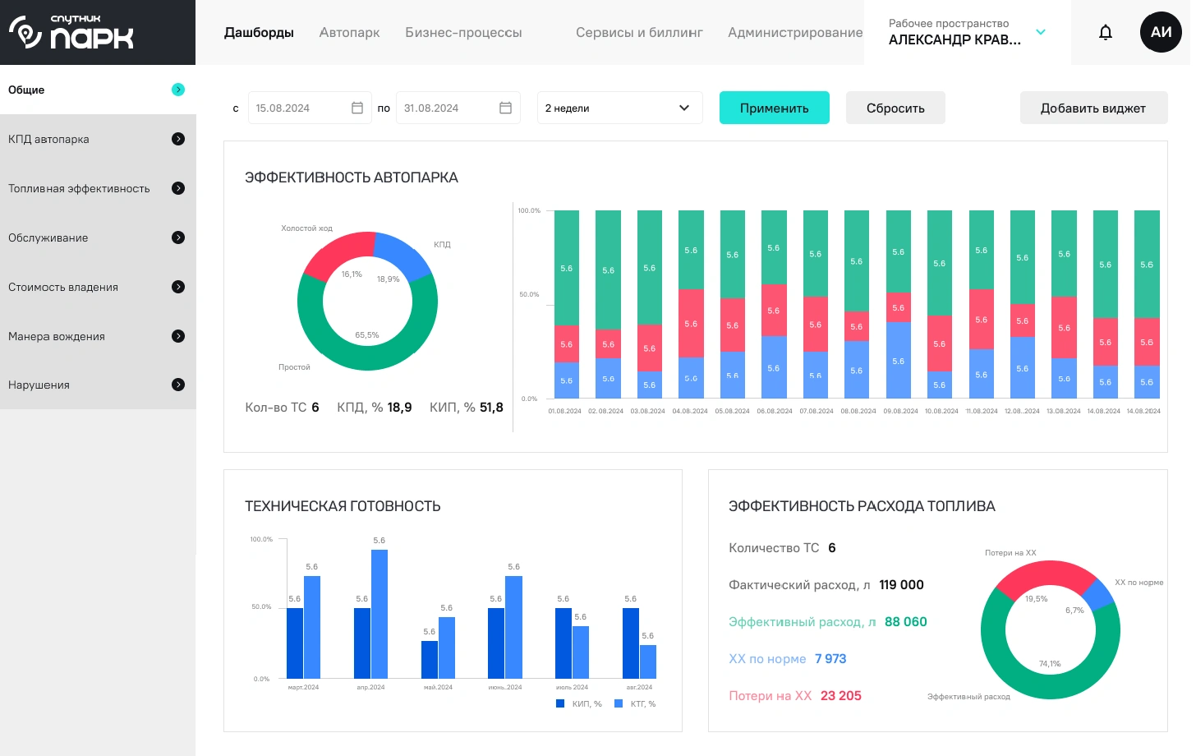Click arrow icon next to КПД автопарка
The image size is (1196, 756).
(178, 139)
